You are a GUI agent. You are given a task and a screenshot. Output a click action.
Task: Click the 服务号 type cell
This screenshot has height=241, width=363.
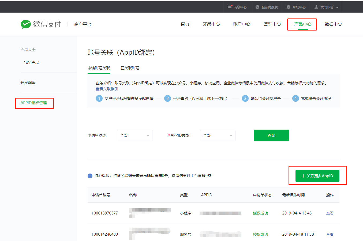186,234
